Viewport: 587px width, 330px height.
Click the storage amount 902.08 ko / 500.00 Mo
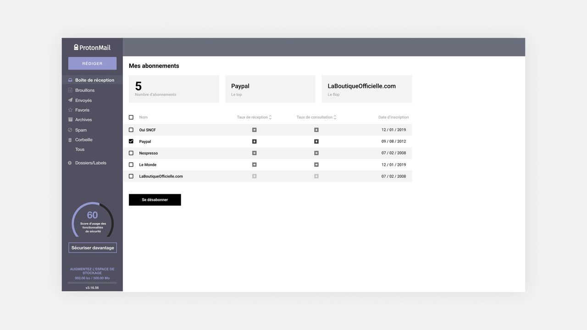tap(92, 278)
